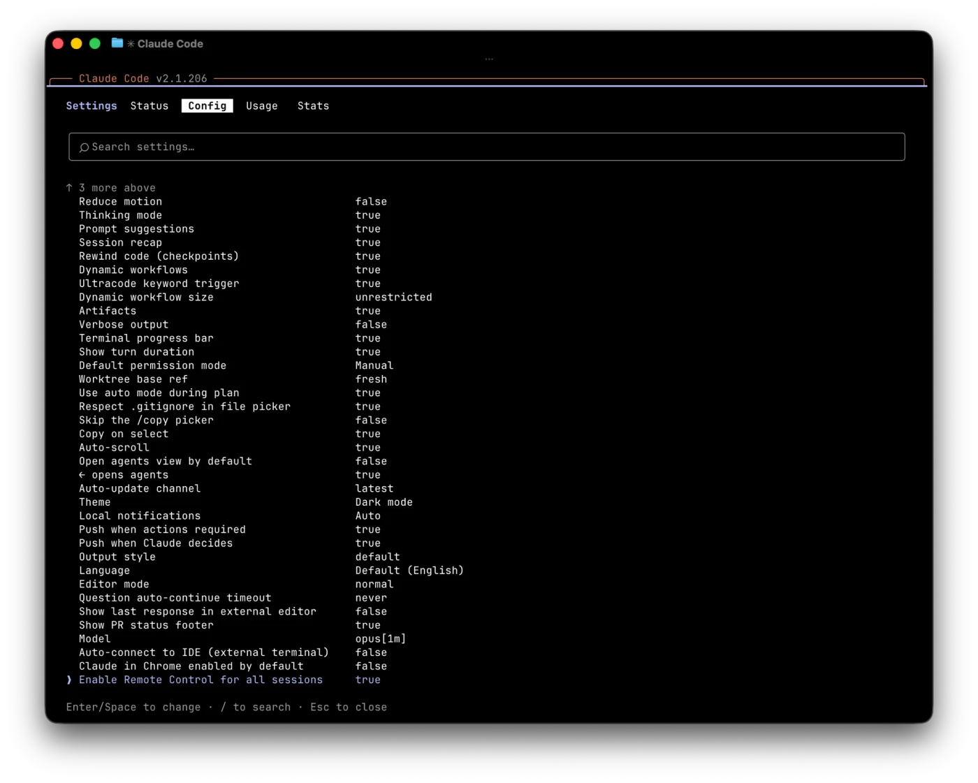Toggle Artifacts setting
The image size is (978, 783).
[x=230, y=311]
